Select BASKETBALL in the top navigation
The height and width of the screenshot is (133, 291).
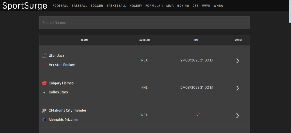point(116,6)
